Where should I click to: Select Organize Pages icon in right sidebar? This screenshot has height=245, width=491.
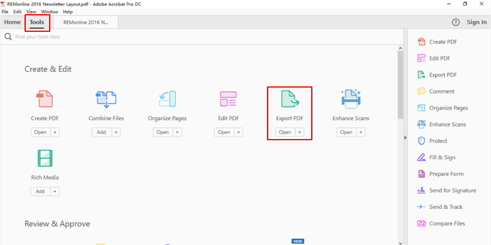point(422,108)
